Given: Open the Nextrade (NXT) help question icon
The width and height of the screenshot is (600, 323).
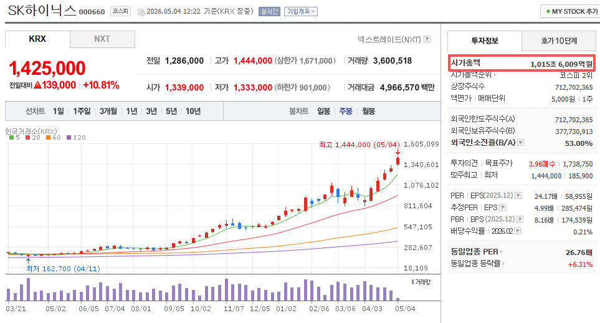Looking at the screenshot, I should [x=427, y=39].
